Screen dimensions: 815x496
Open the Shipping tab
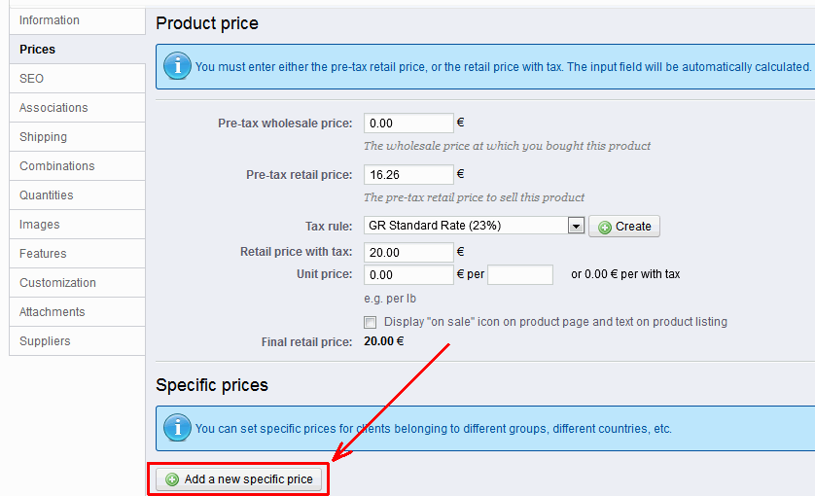point(44,137)
